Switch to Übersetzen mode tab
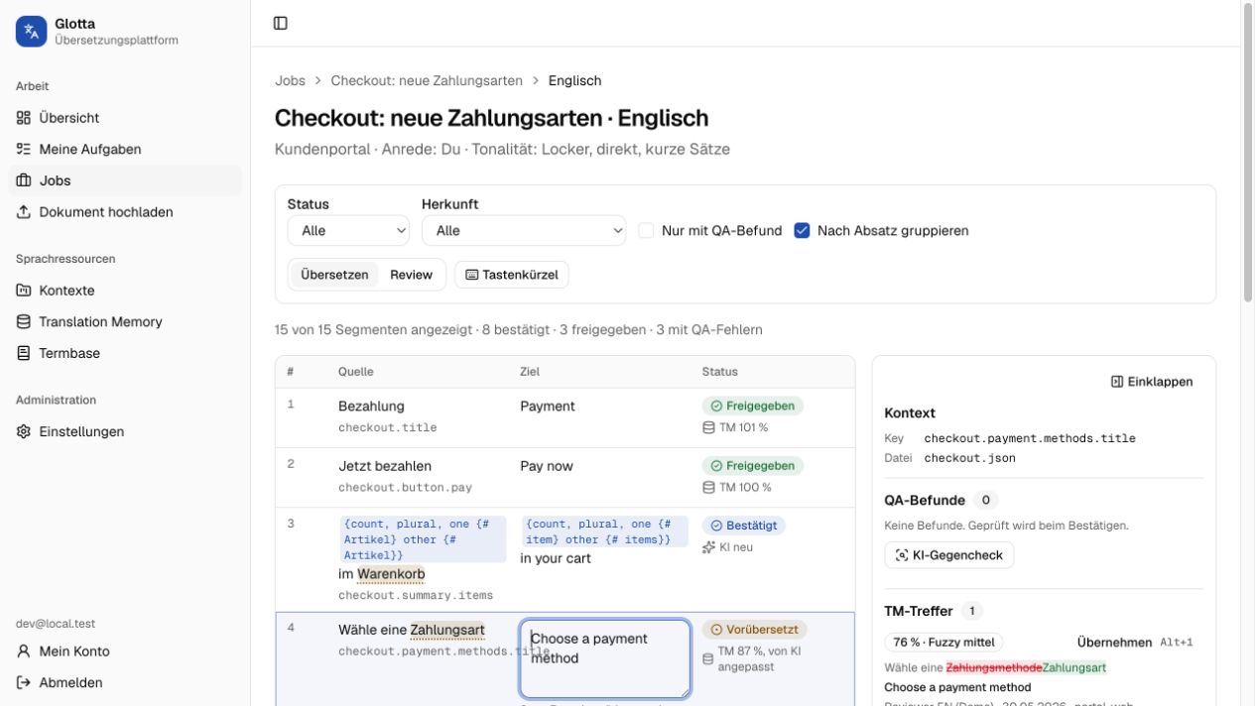This screenshot has width=1255, height=706. coord(334,275)
